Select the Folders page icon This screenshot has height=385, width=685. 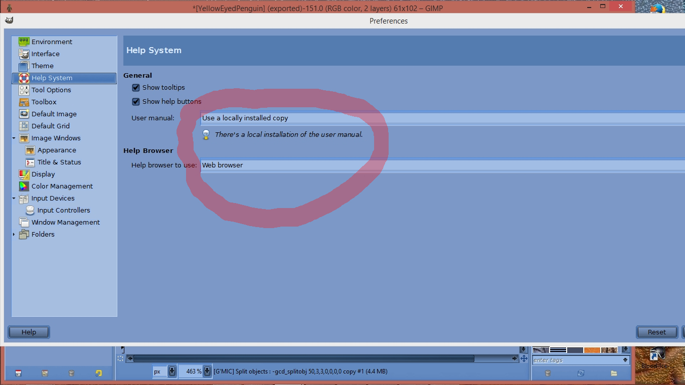(24, 234)
